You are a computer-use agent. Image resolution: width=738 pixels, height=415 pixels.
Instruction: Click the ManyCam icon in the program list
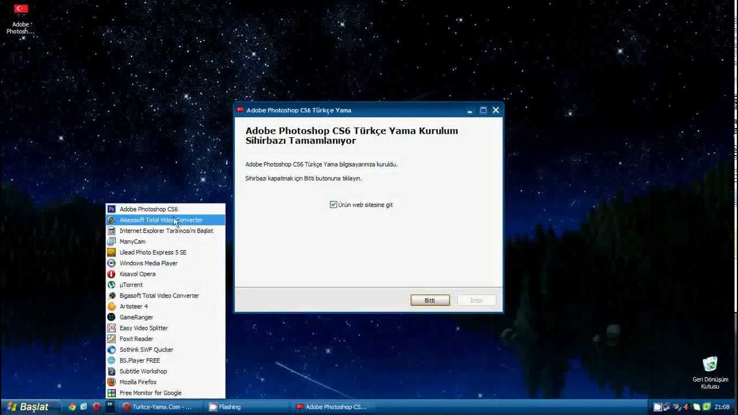[112, 242]
